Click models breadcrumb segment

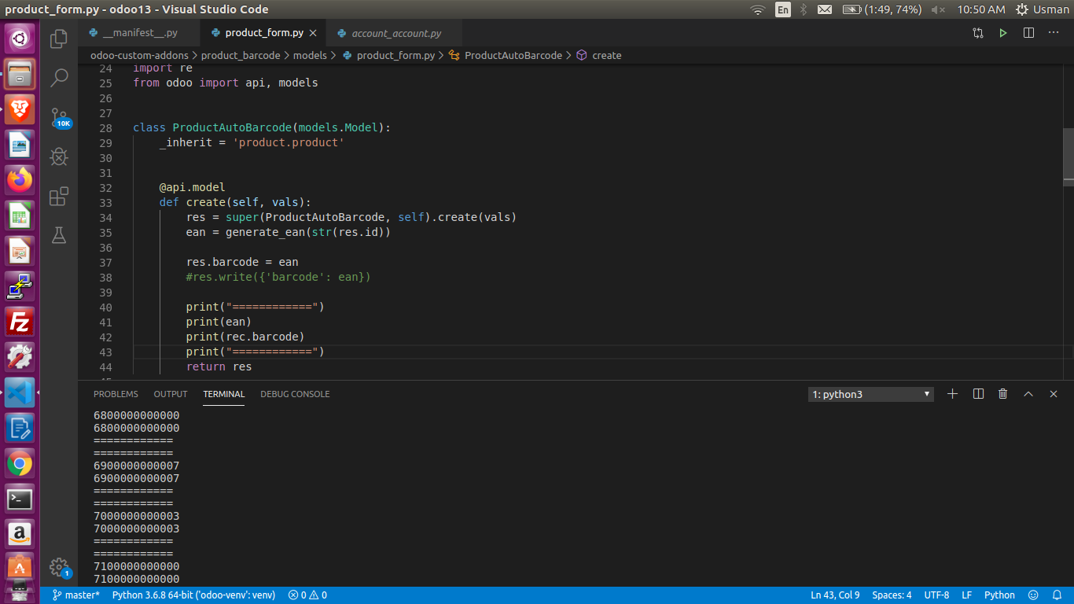click(310, 56)
